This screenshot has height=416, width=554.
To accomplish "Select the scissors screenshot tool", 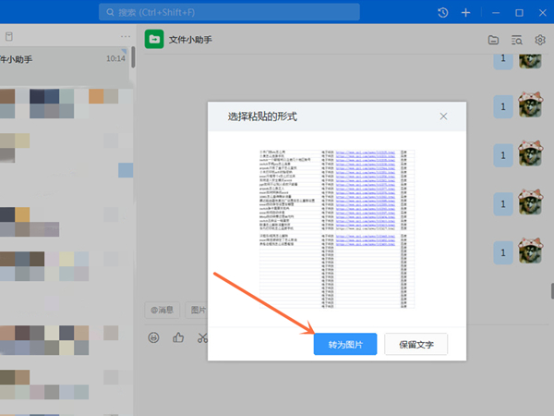I will click(202, 337).
